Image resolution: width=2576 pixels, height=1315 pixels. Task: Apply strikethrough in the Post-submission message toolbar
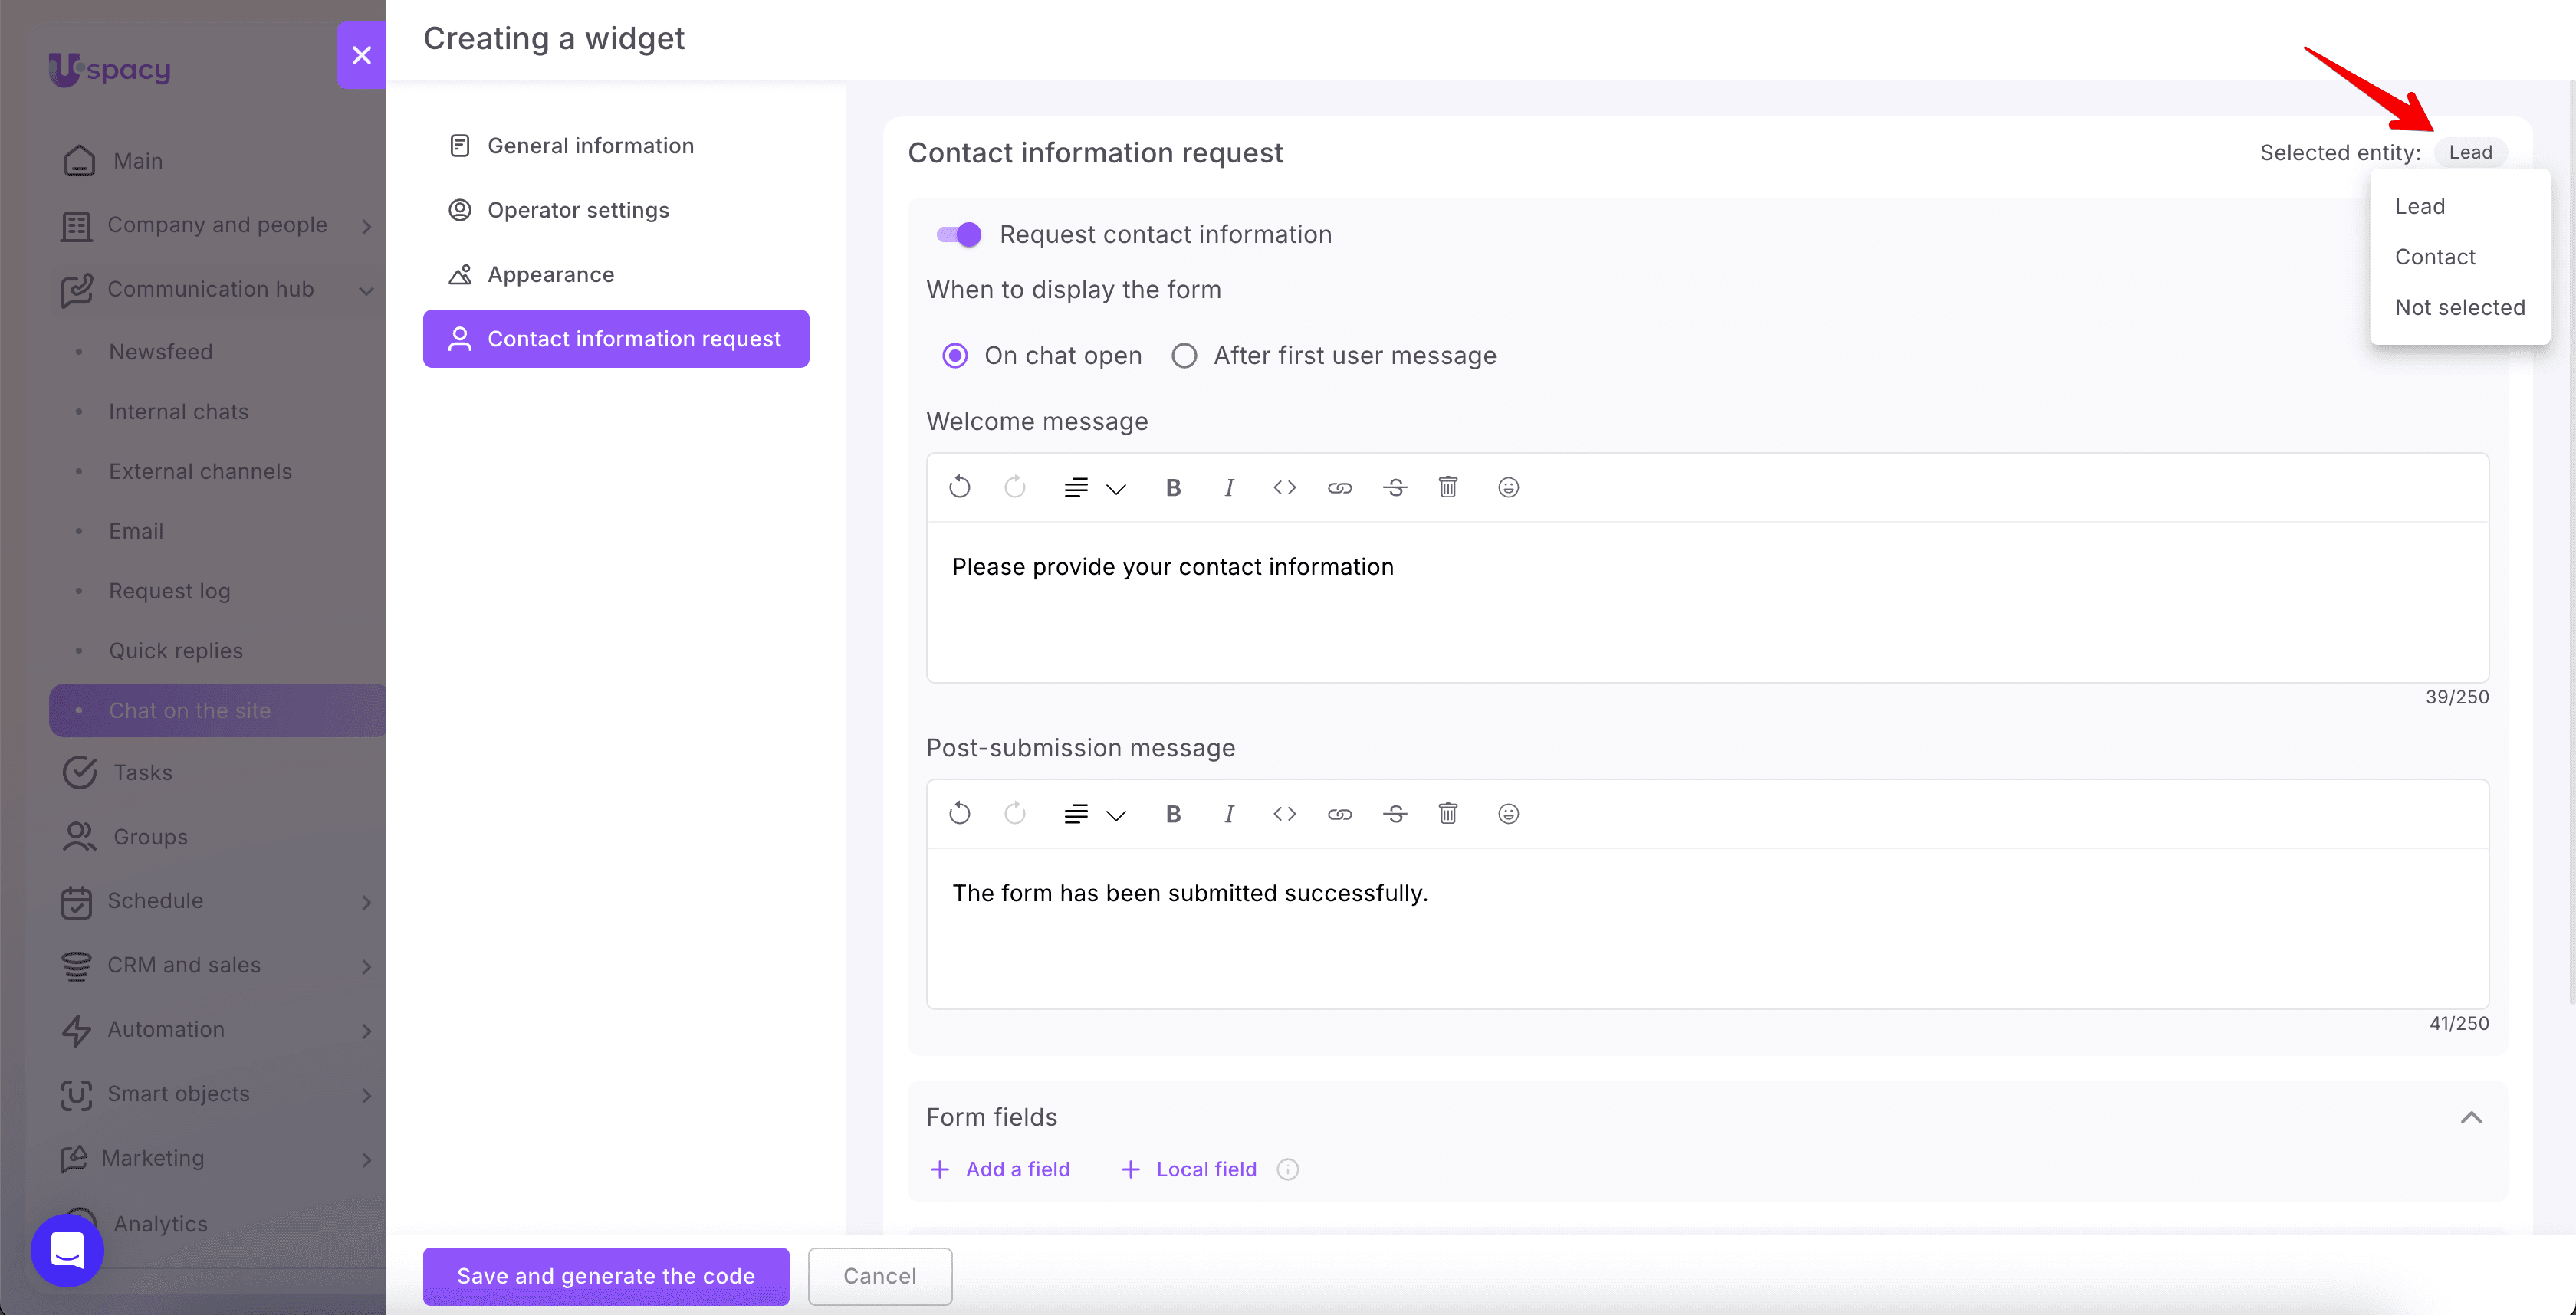click(1396, 813)
